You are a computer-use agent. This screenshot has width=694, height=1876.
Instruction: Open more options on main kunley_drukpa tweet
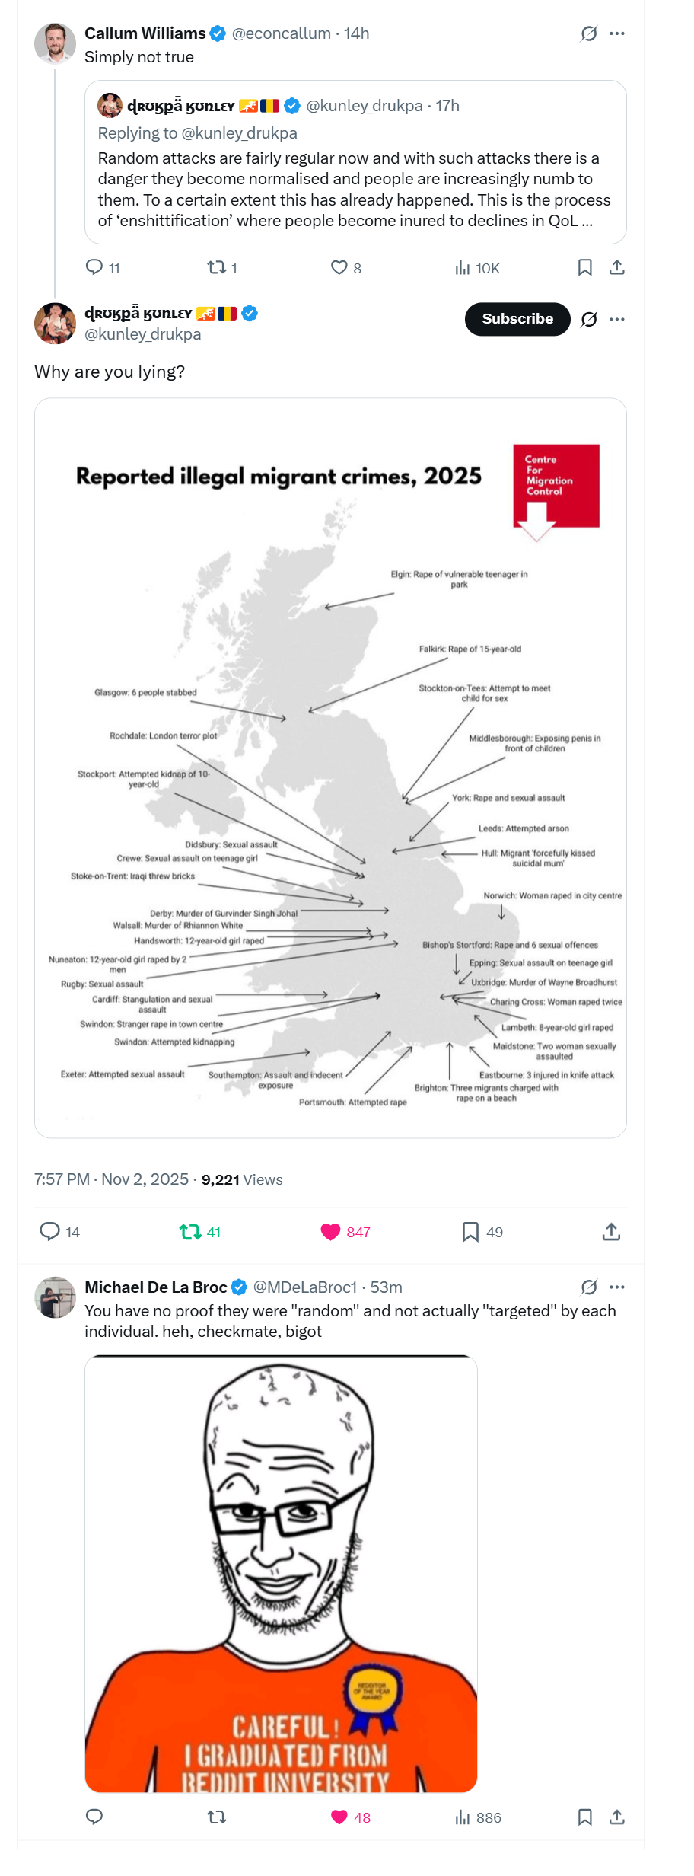617,319
